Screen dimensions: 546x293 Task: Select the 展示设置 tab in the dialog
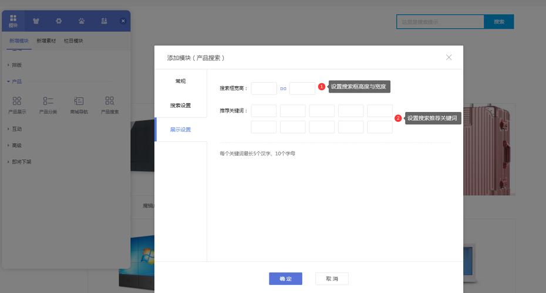[x=180, y=130]
